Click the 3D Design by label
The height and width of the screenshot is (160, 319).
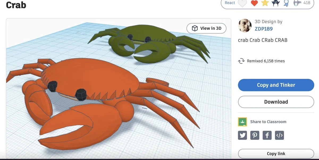[268, 22]
